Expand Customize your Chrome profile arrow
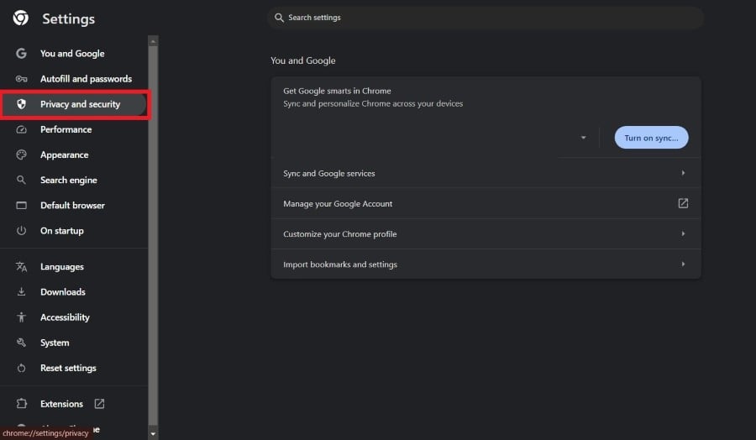Image resolution: width=756 pixels, height=440 pixels. (x=683, y=233)
